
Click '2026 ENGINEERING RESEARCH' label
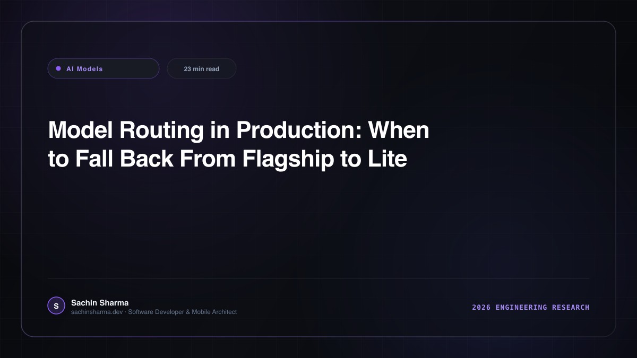pyautogui.click(x=531, y=307)
